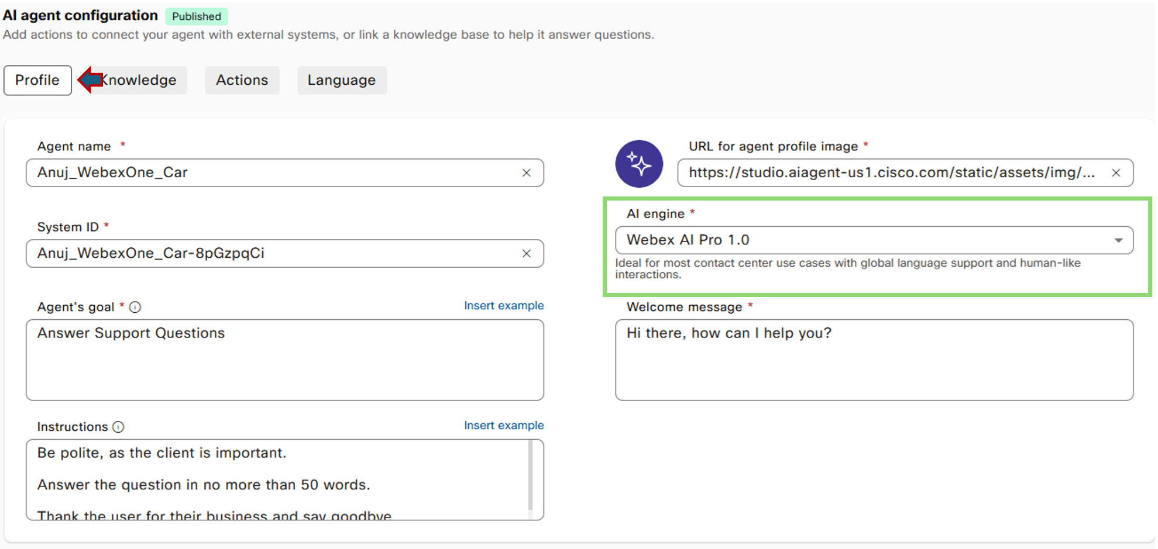This screenshot has height=549, width=1158.
Task: Insert example for Instructions
Action: [x=503, y=426]
